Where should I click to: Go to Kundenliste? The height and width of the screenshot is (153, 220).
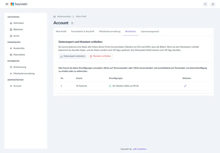tap(19, 48)
